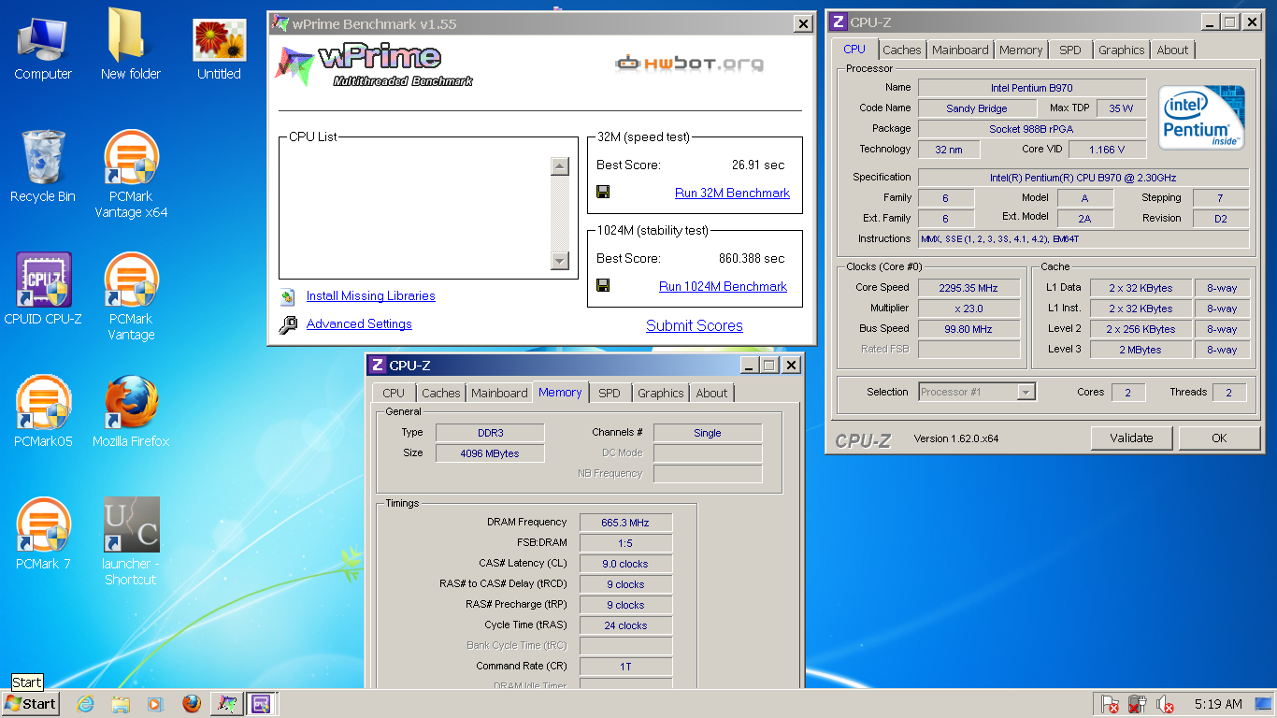This screenshot has width=1277, height=718.
Task: Open Advanced Settings link in wPrime
Action: (359, 324)
